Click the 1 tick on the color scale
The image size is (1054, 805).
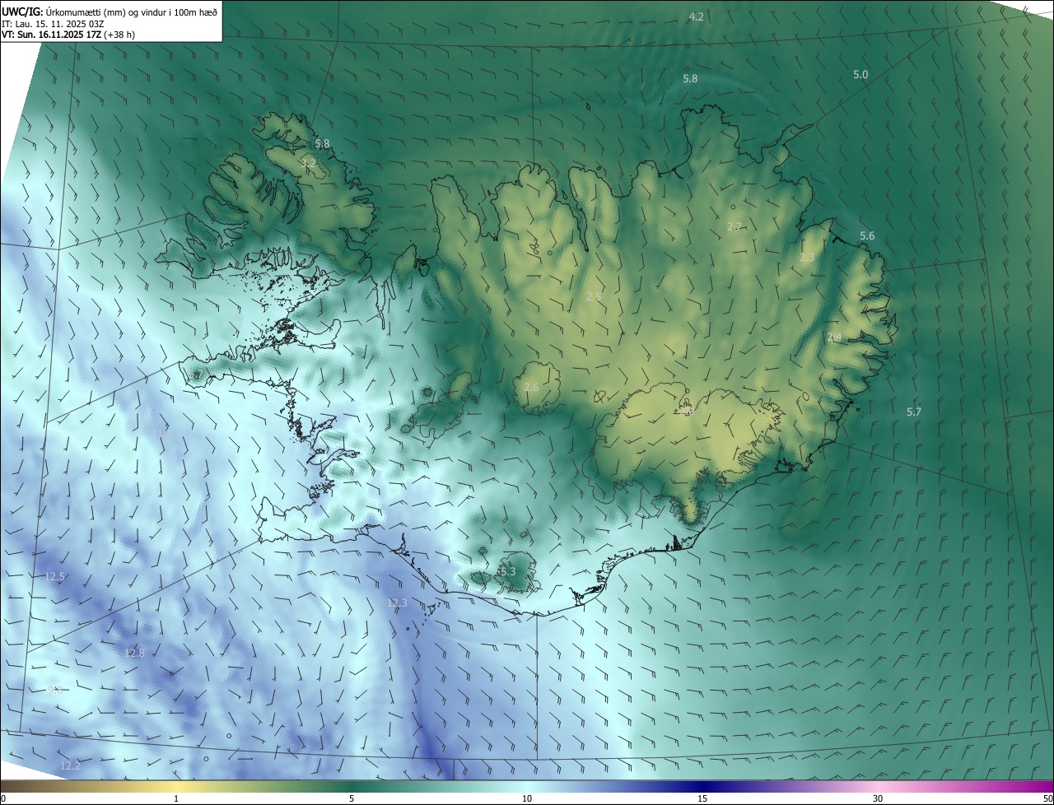pyautogui.click(x=176, y=798)
